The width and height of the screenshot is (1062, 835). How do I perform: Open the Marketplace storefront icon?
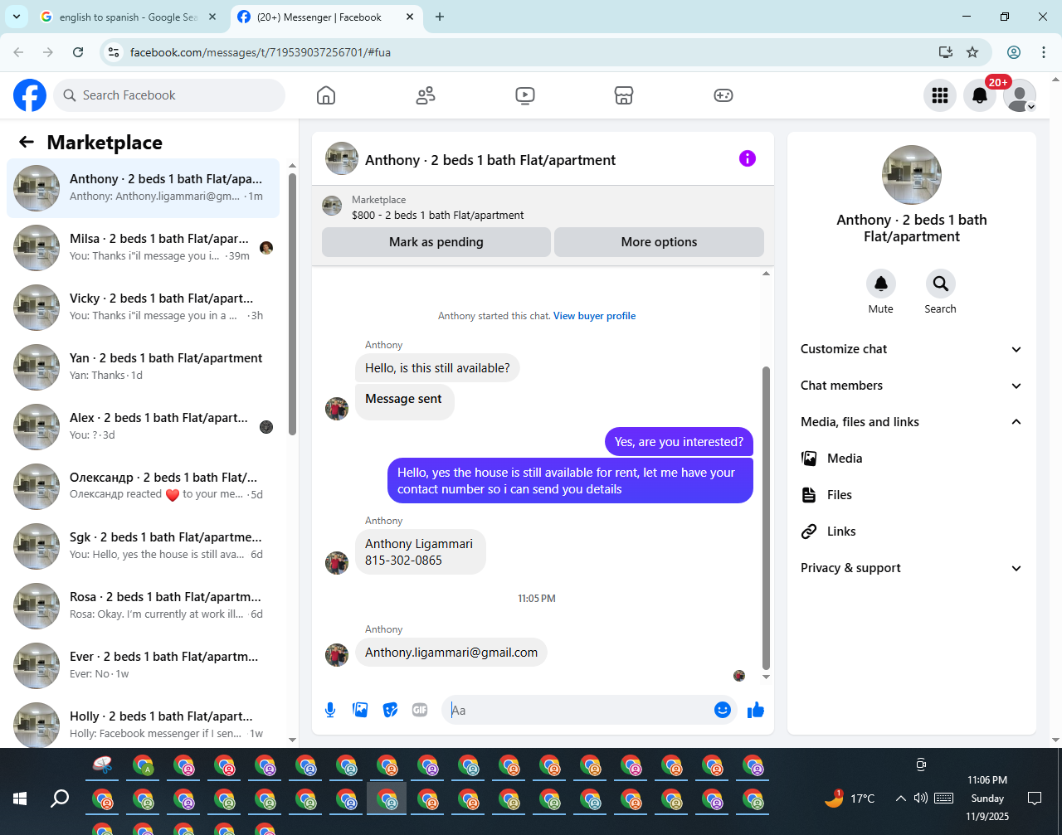[x=624, y=95]
